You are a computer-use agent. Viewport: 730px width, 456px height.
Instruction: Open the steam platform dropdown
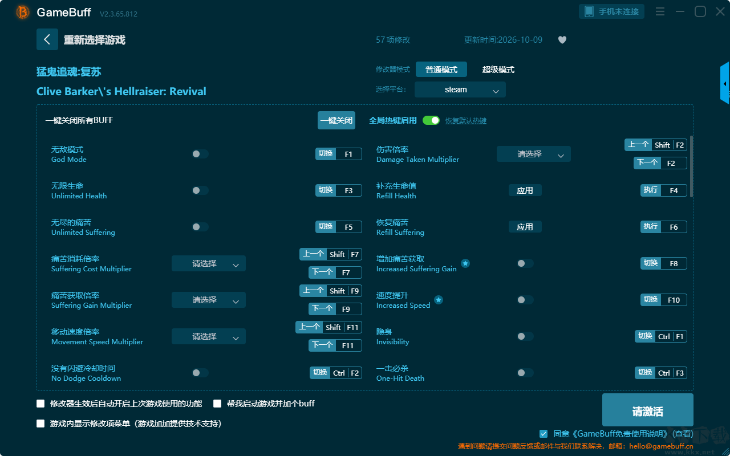pos(460,89)
